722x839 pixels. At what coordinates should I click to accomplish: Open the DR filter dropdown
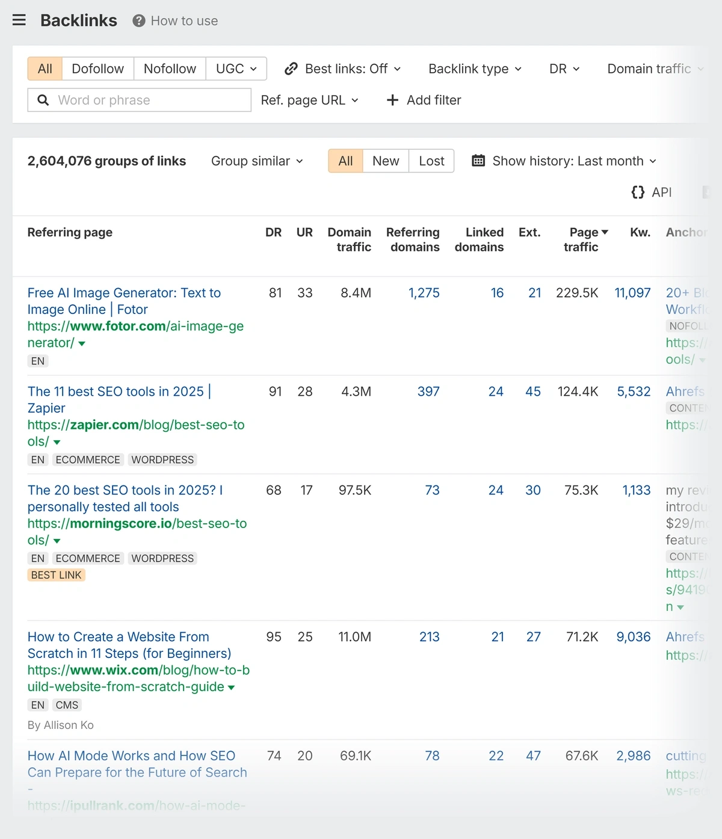(x=564, y=69)
